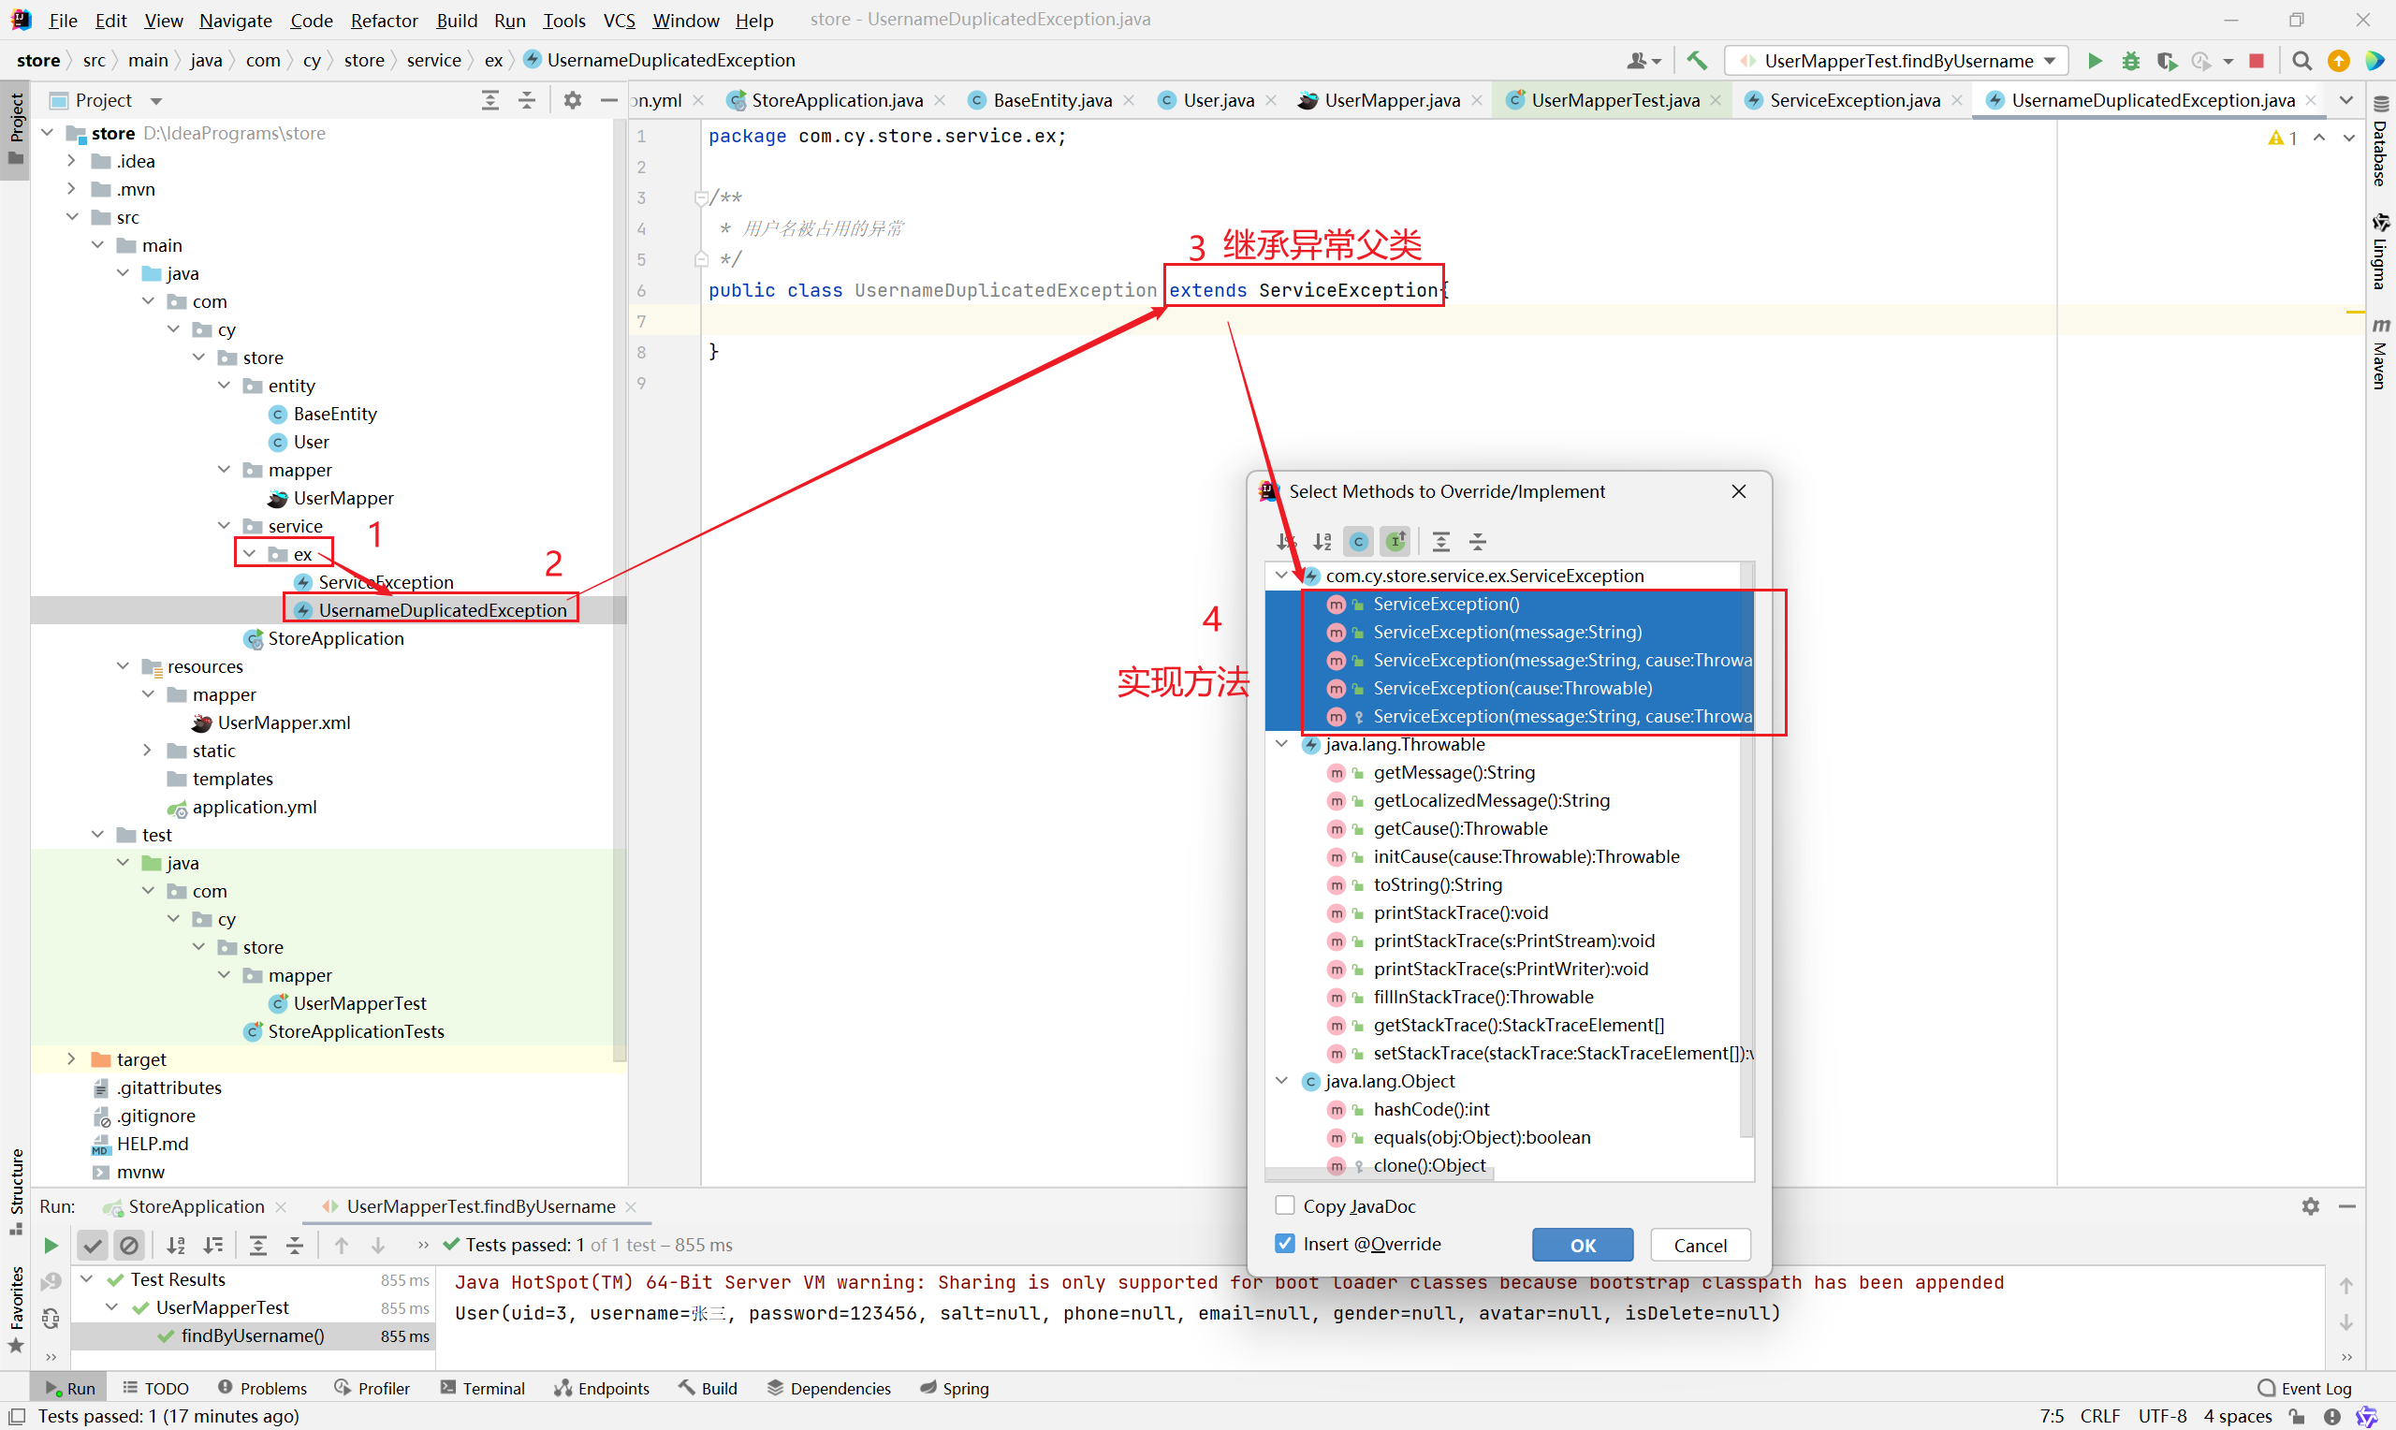The height and width of the screenshot is (1430, 2396).
Task: Click the Debug bug icon
Action: coord(2130,61)
